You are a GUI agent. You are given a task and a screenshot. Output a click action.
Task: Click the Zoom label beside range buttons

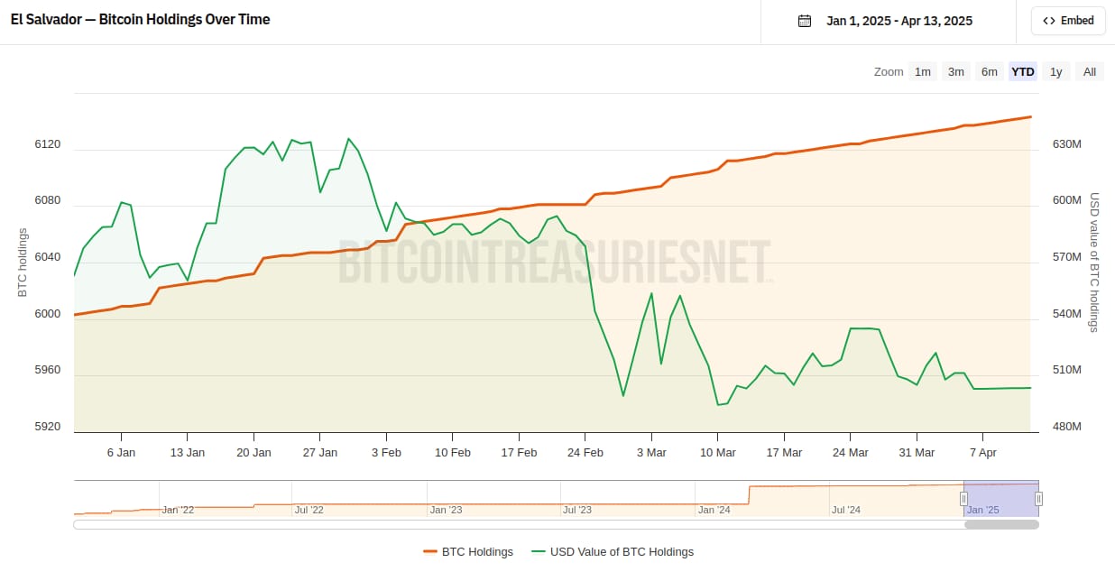[889, 71]
